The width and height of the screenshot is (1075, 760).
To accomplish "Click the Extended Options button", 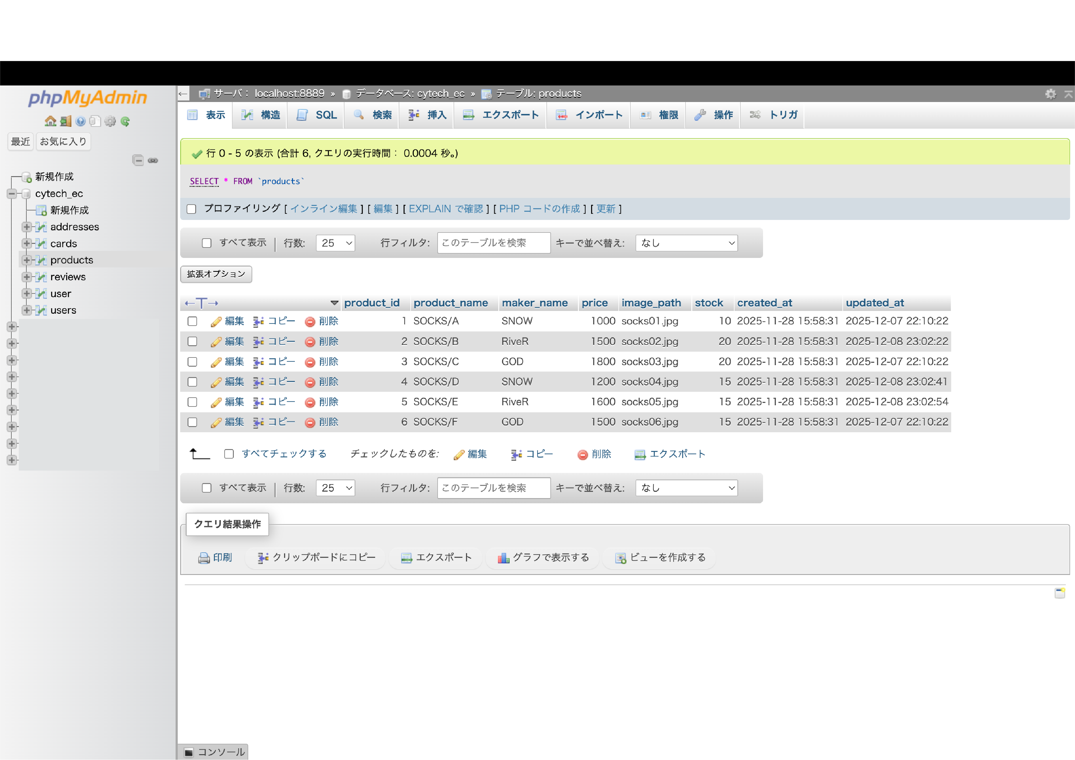I will click(x=216, y=274).
